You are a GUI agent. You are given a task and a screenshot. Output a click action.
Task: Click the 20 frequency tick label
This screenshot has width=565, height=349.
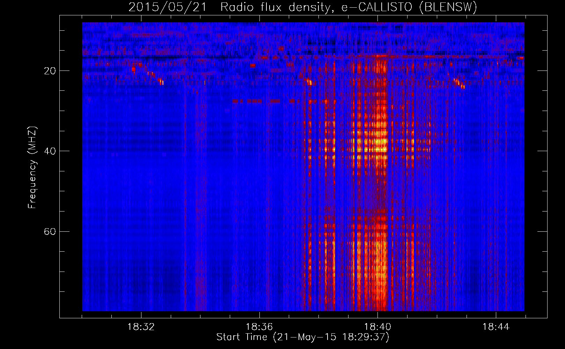click(50, 71)
